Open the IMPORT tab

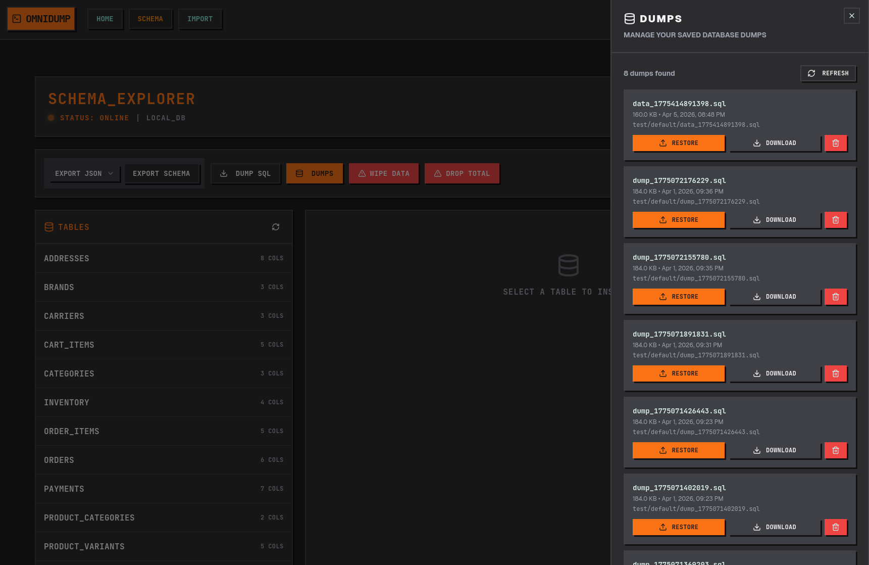point(200,19)
